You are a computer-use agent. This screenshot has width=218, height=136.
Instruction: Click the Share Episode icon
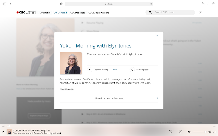132,70
